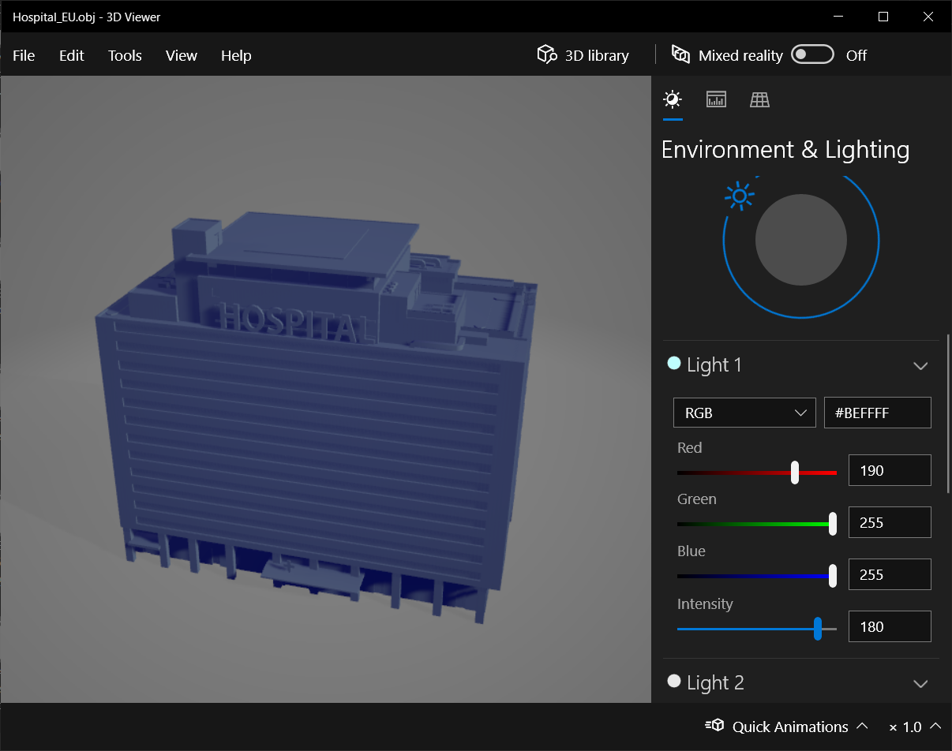The image size is (952, 751).
Task: Open the Quick Animations panel
Action: pos(789,727)
